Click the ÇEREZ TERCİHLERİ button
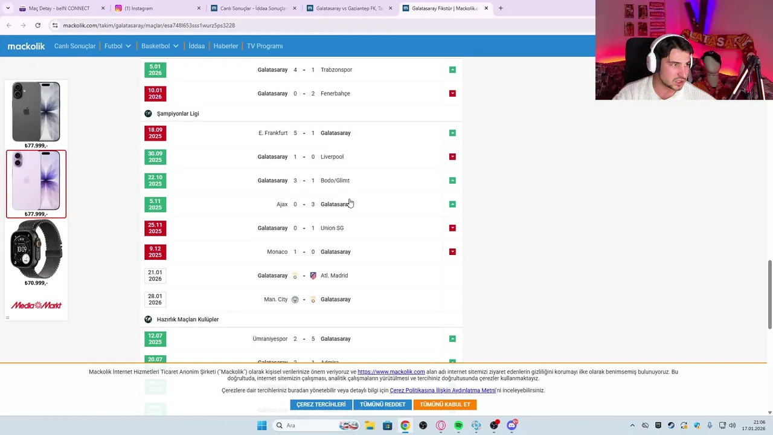 click(321, 405)
